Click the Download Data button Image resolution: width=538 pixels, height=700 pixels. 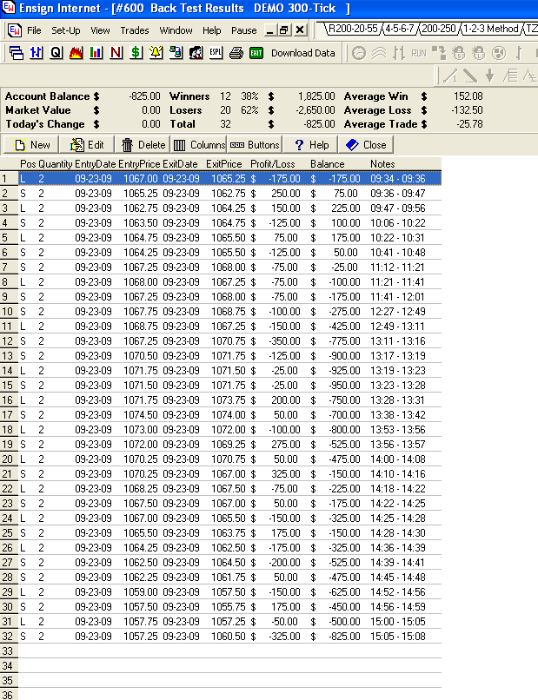point(303,53)
